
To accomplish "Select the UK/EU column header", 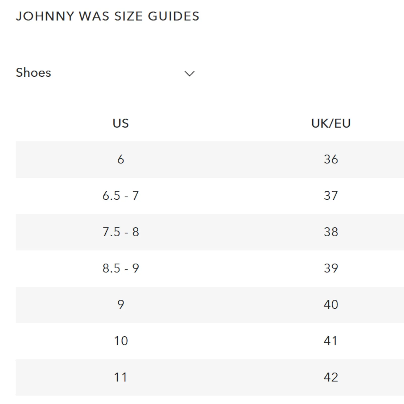I will point(331,123).
